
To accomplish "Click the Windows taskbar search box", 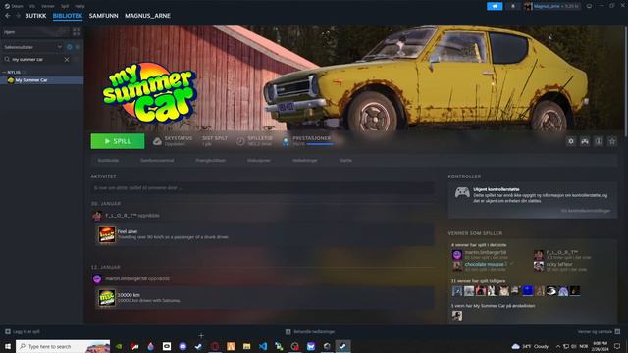I will (63, 346).
